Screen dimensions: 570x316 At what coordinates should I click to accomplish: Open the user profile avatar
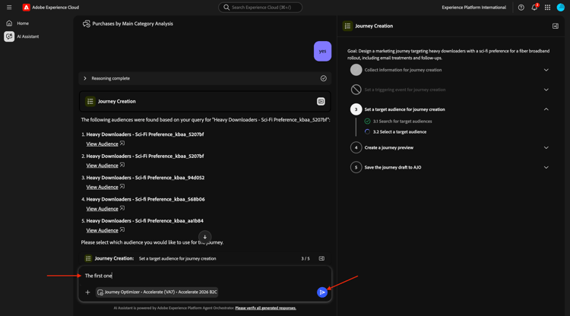coord(561,8)
